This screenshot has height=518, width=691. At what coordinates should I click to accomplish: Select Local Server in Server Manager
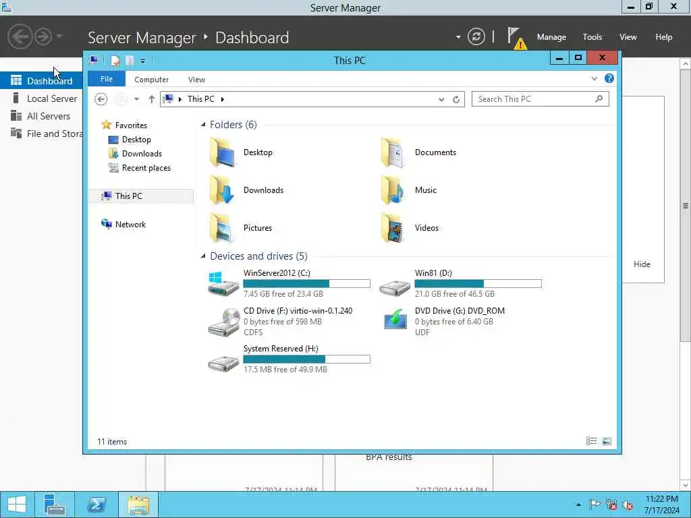[x=41, y=98]
